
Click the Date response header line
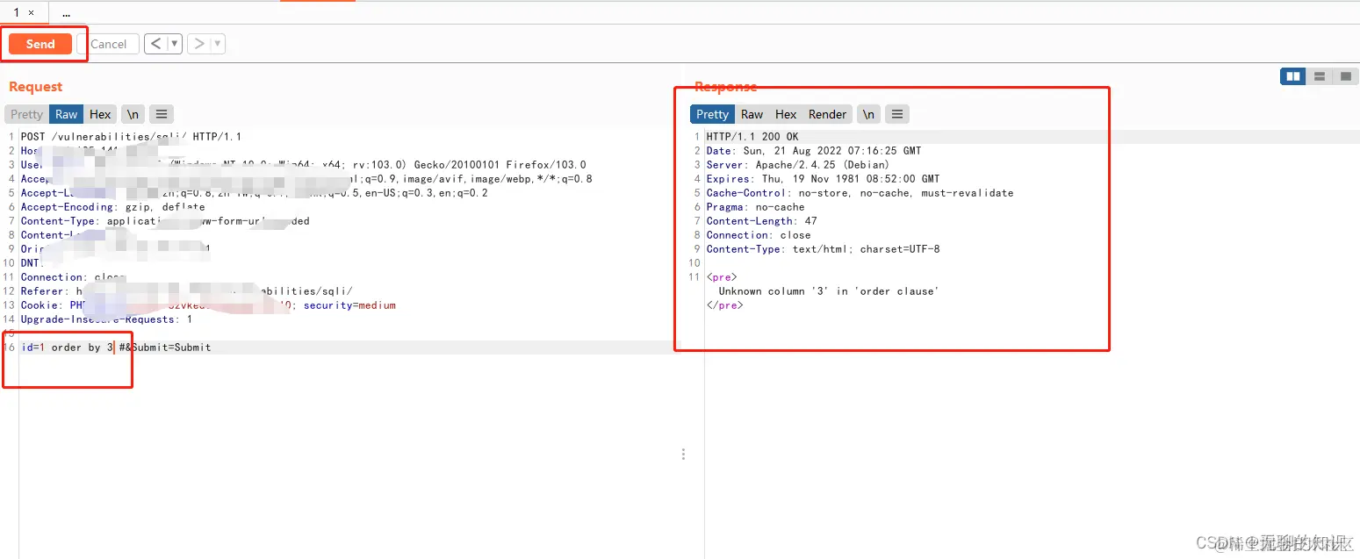814,151
